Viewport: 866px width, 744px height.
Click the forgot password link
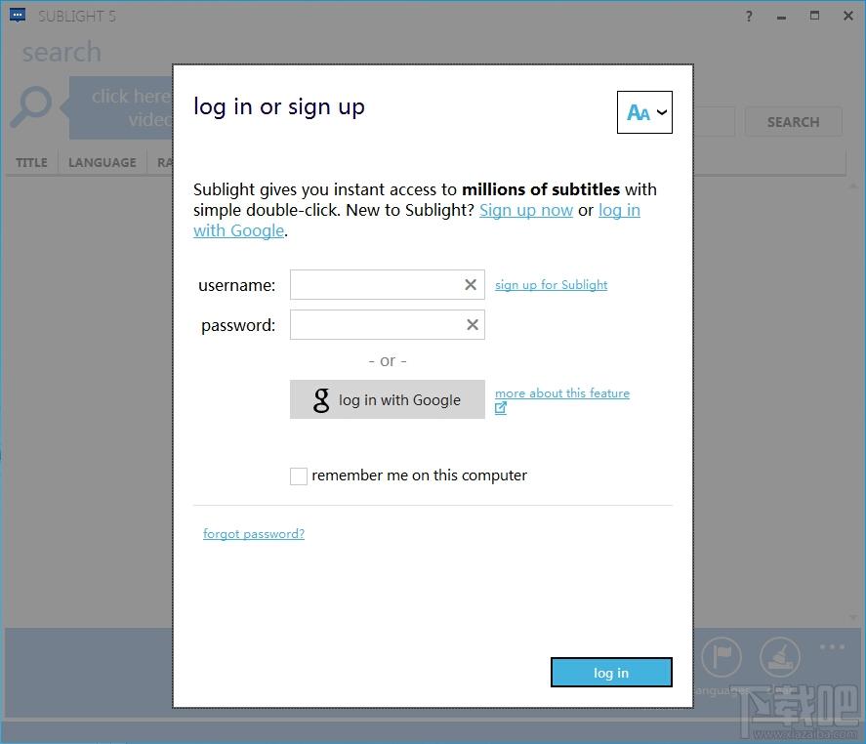pos(254,534)
